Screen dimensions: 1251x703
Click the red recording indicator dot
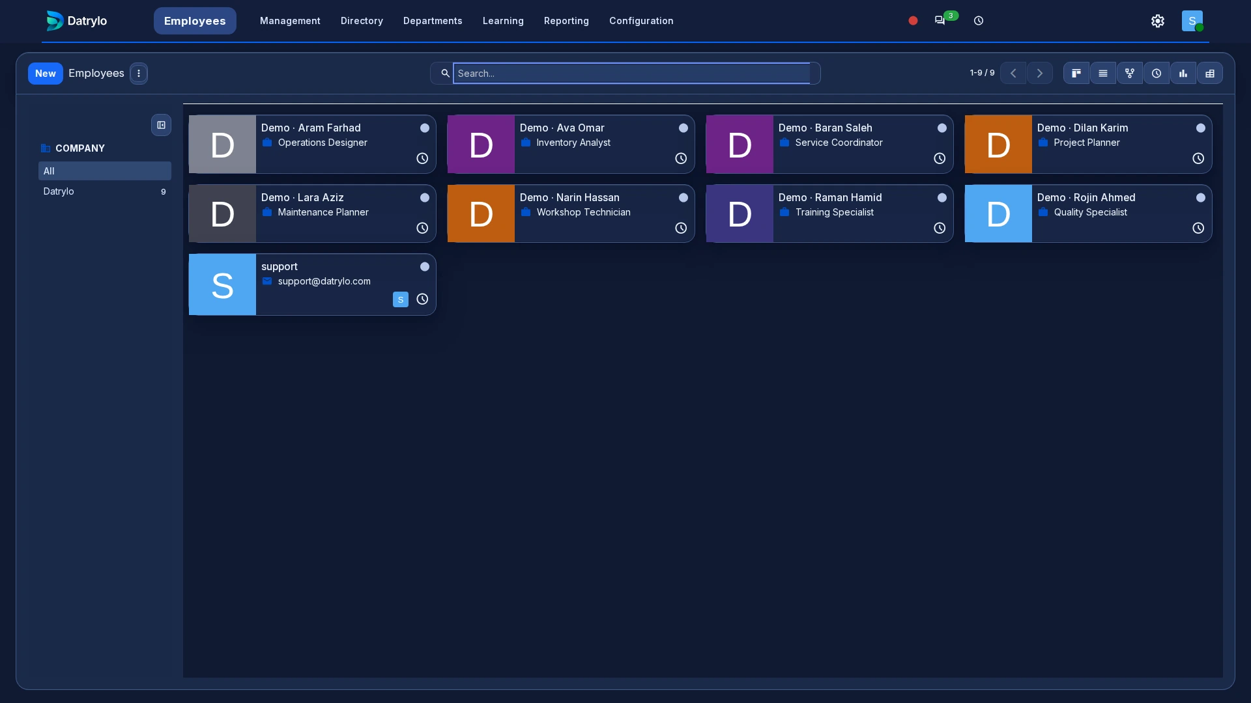click(913, 21)
